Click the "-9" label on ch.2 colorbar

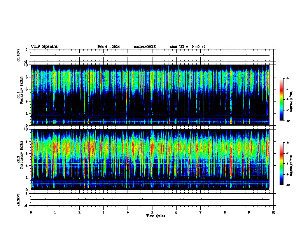287,174
